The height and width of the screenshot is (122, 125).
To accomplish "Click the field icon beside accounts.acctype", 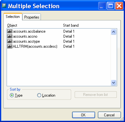I will pos(10,41).
